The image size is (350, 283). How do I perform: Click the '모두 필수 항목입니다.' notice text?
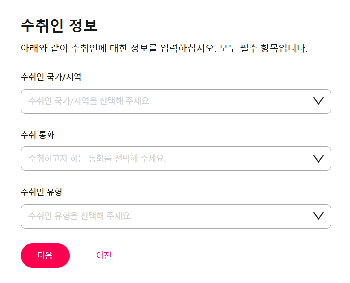click(x=263, y=48)
